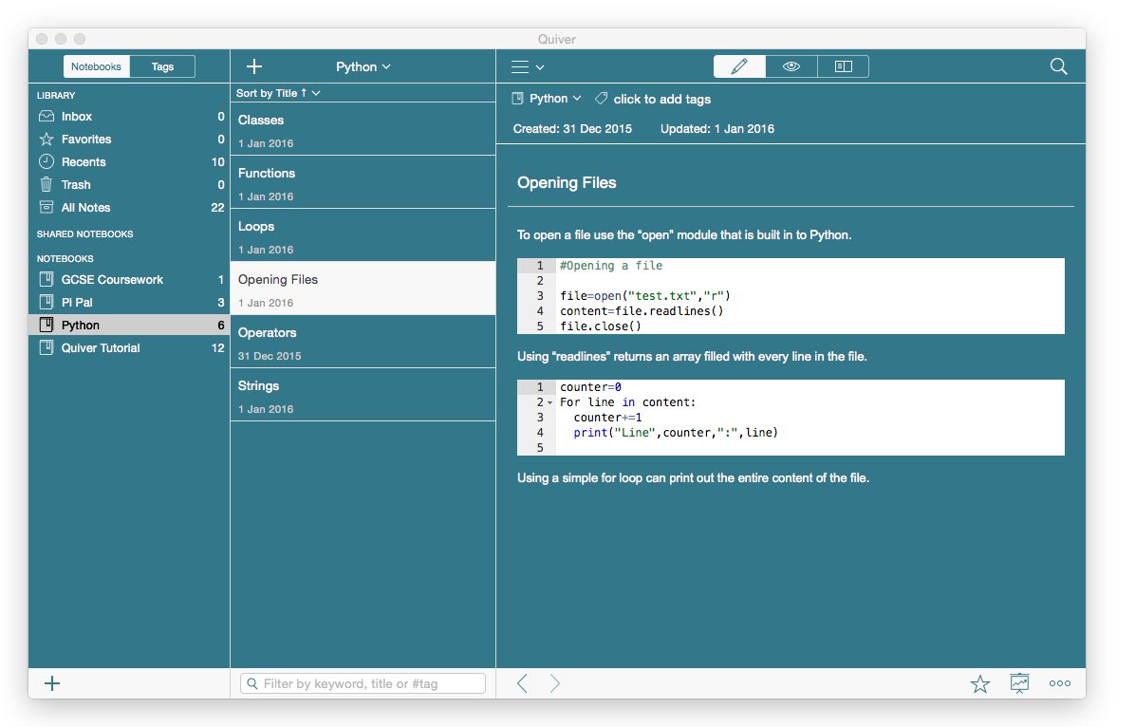Click into the first code cell
Image resolution: width=1135 pixels, height=727 pixels.
[x=791, y=296]
